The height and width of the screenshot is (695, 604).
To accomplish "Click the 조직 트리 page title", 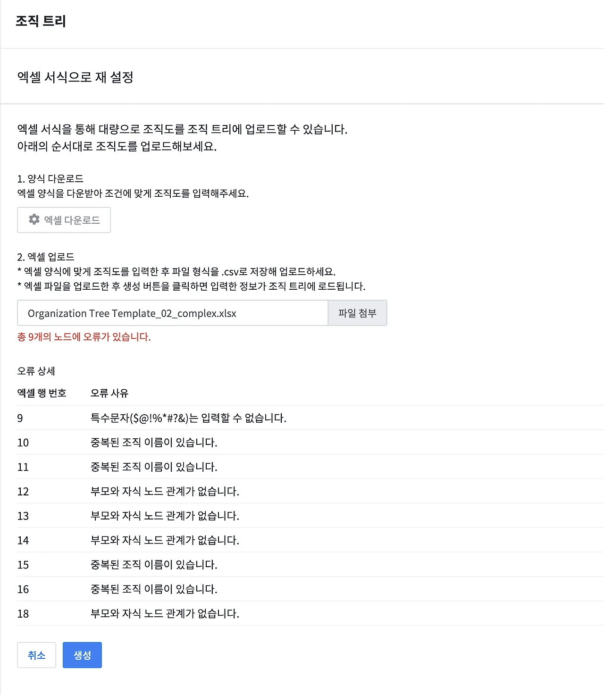I will 41,21.
